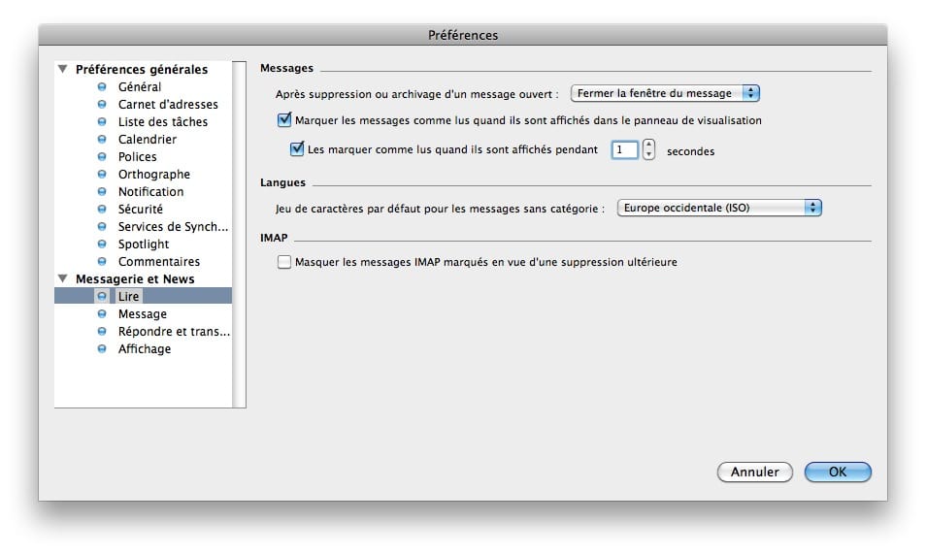Click the bullet icon beside Notification

(x=102, y=191)
